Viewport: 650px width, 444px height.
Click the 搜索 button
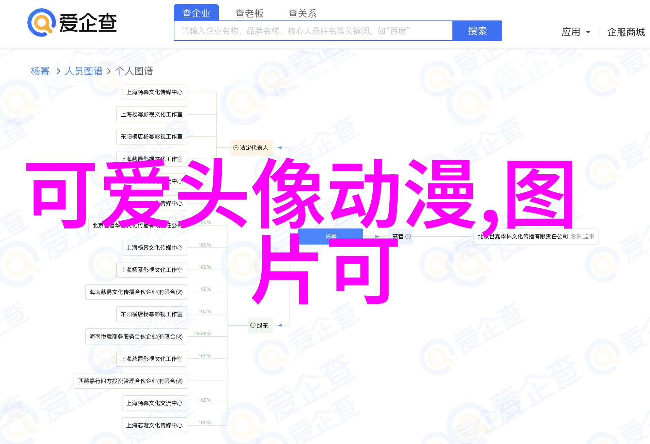click(477, 31)
